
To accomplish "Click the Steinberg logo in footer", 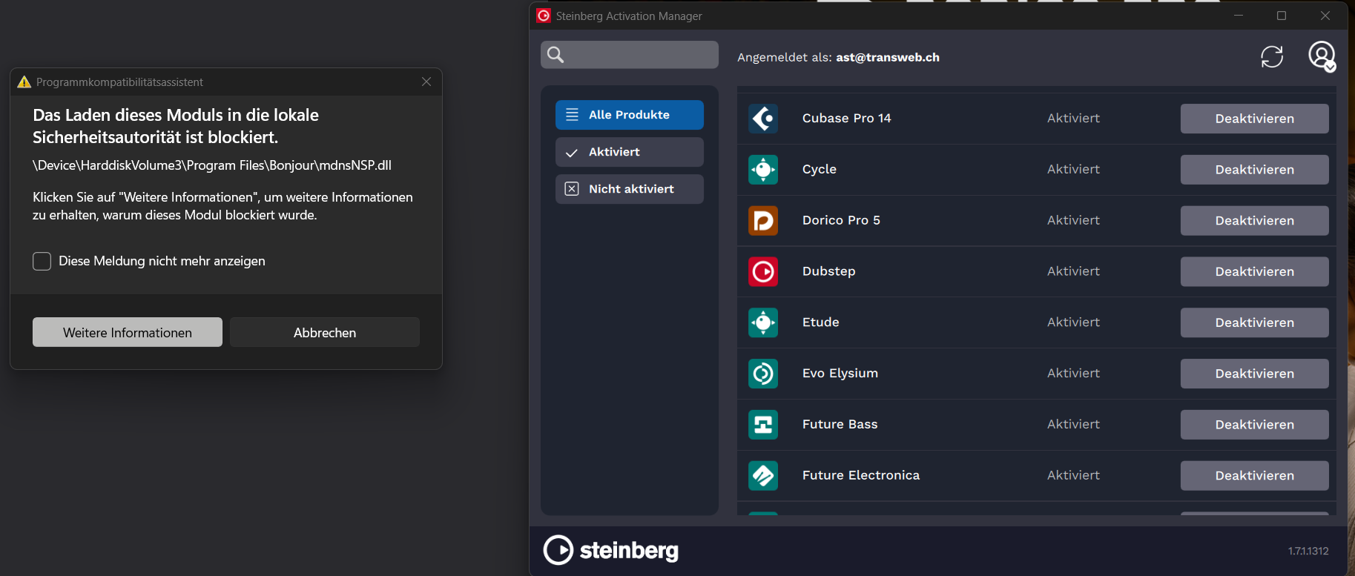I will pos(611,550).
